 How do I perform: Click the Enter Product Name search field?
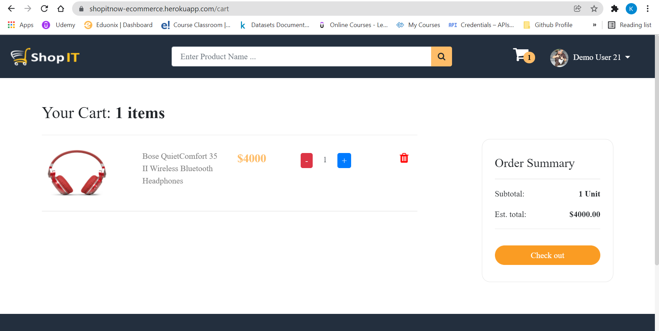[x=301, y=56]
